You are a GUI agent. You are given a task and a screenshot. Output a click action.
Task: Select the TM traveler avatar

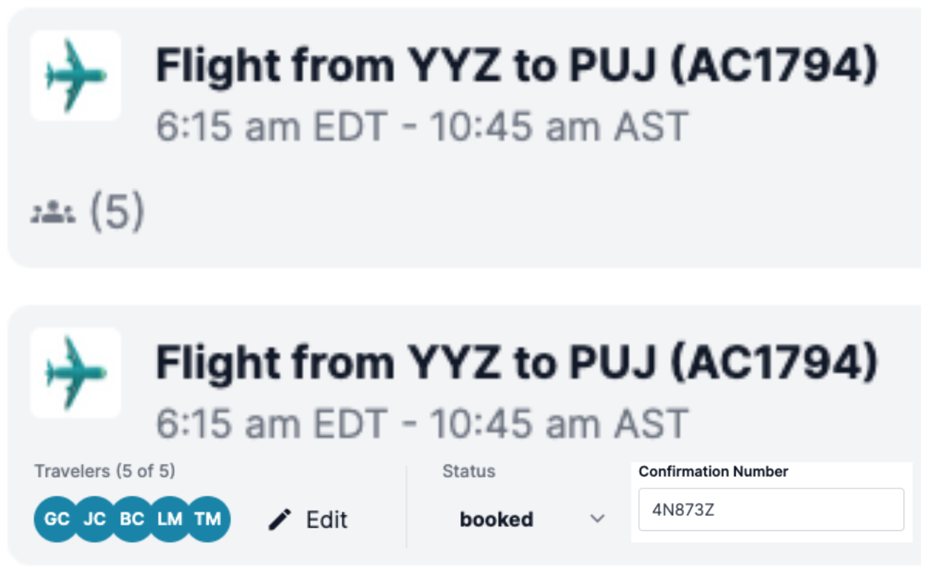[x=209, y=519]
